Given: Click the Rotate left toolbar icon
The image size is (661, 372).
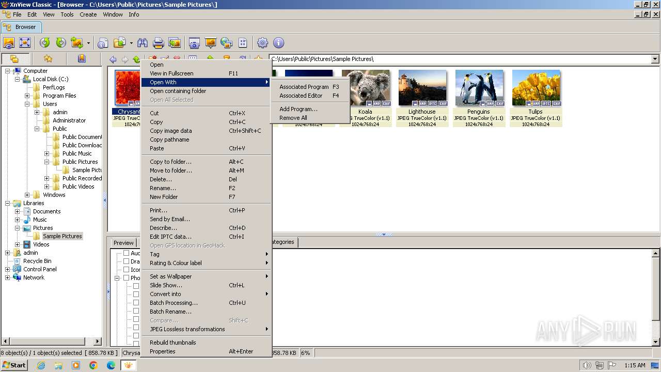Looking at the screenshot, I should coord(45,43).
